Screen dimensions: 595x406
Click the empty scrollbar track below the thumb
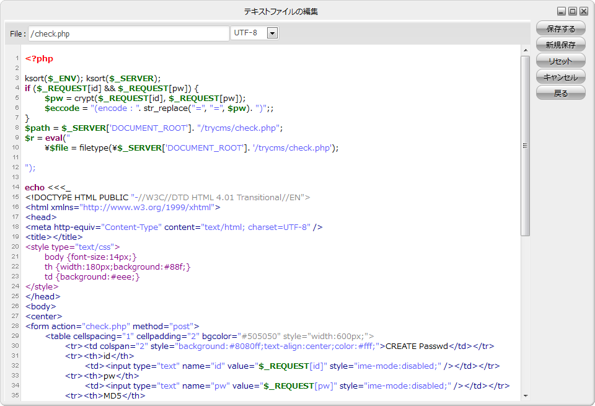click(x=525, y=310)
